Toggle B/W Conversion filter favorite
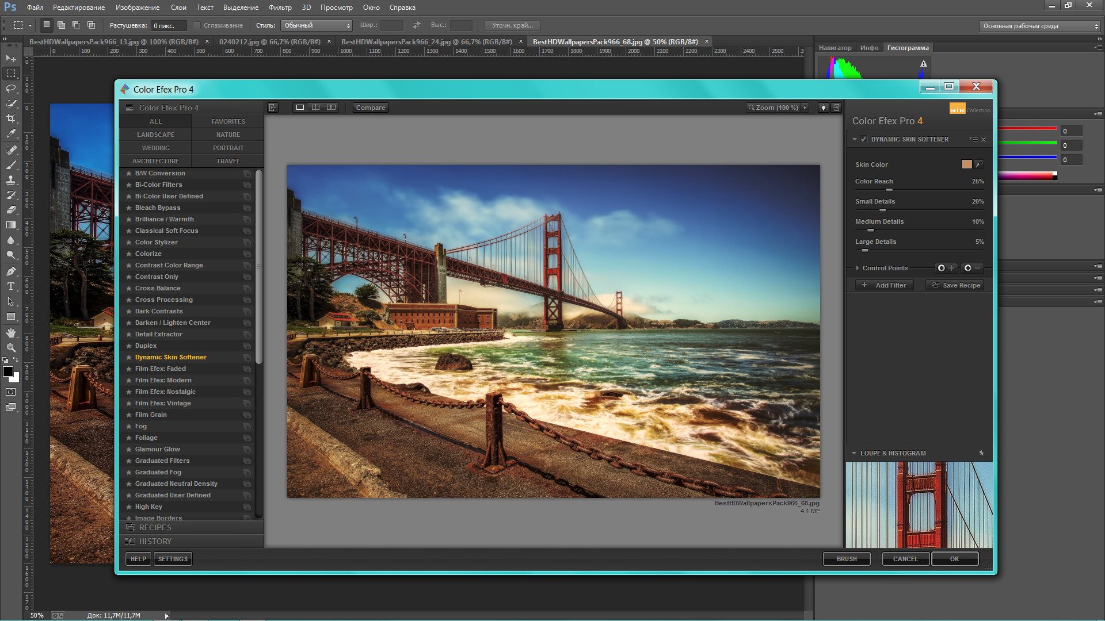This screenshot has width=1105, height=621. coord(128,173)
